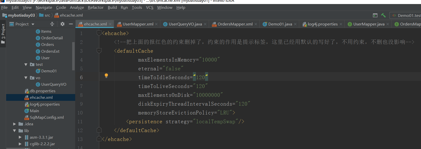Close the log4j.properties tab
The height and width of the screenshot is (149, 421).
(341, 24)
